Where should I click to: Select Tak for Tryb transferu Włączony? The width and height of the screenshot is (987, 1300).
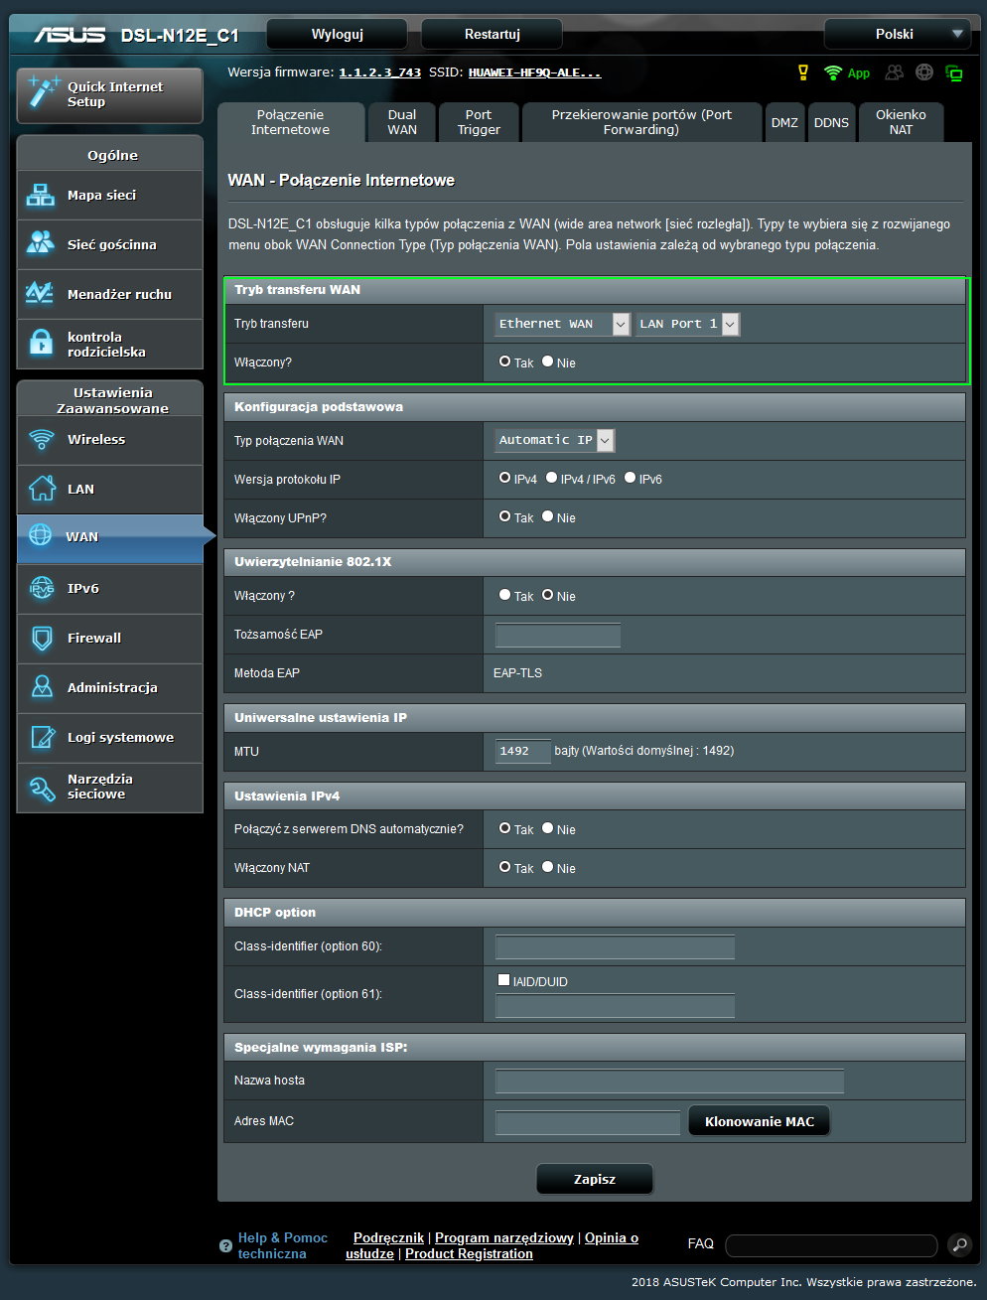(x=504, y=361)
